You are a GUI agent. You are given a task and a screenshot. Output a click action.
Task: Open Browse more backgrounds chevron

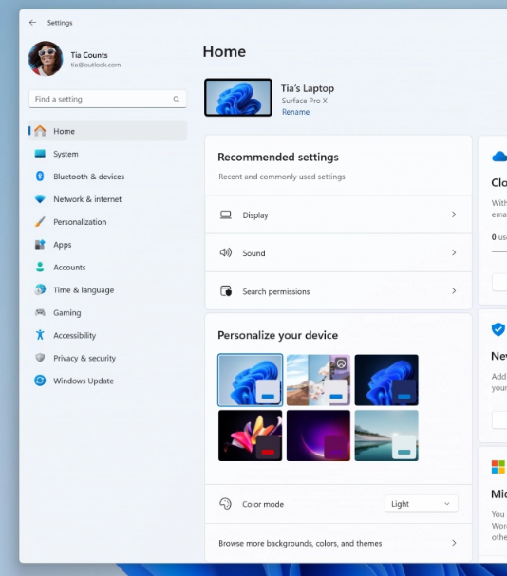[x=454, y=543]
